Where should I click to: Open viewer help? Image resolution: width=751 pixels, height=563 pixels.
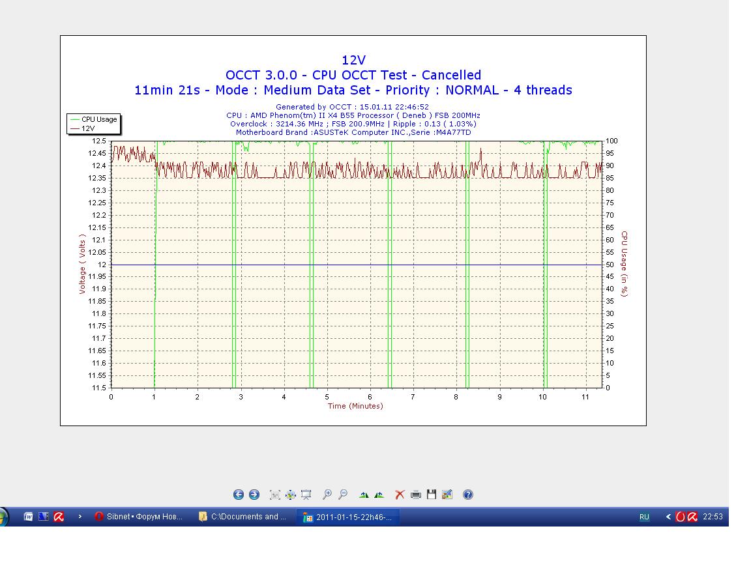(x=468, y=495)
